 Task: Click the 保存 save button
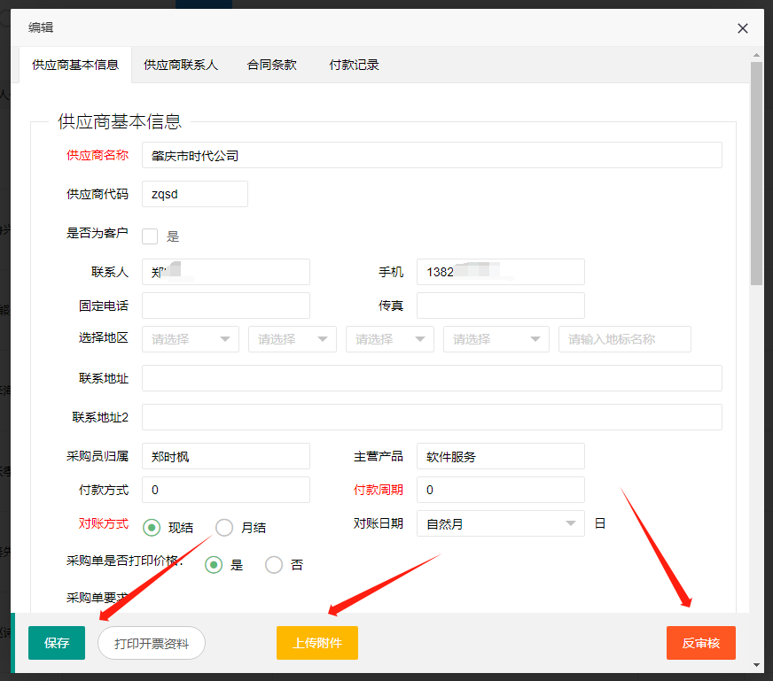coord(56,643)
